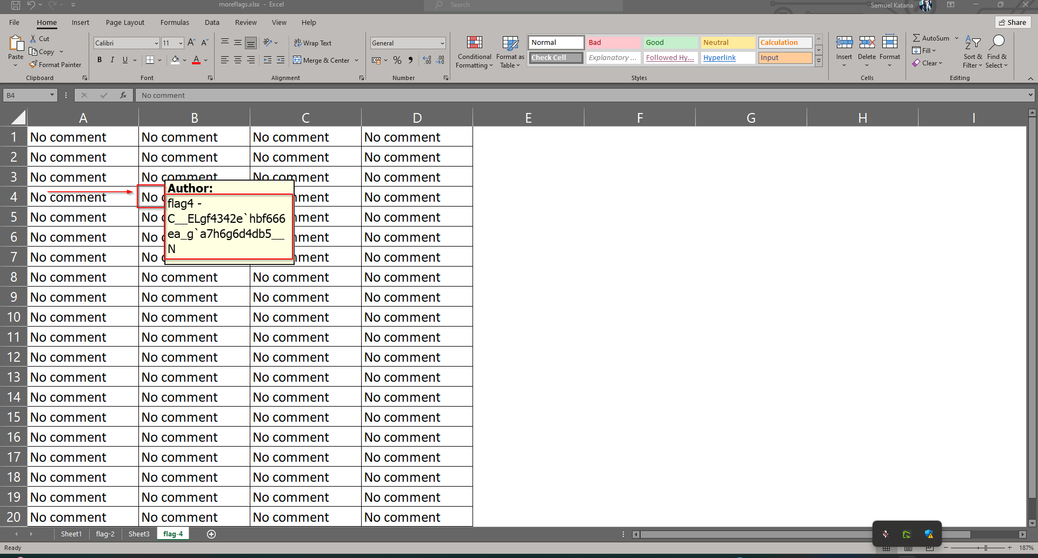Toggle bold formatting
1038x558 pixels.
pos(99,60)
